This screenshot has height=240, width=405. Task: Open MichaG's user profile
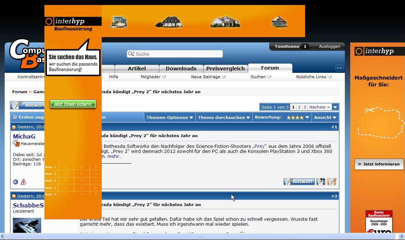(24, 136)
